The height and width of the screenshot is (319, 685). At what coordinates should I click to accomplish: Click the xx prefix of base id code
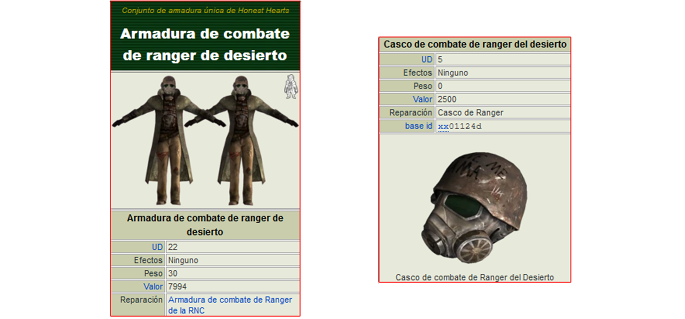(x=443, y=126)
